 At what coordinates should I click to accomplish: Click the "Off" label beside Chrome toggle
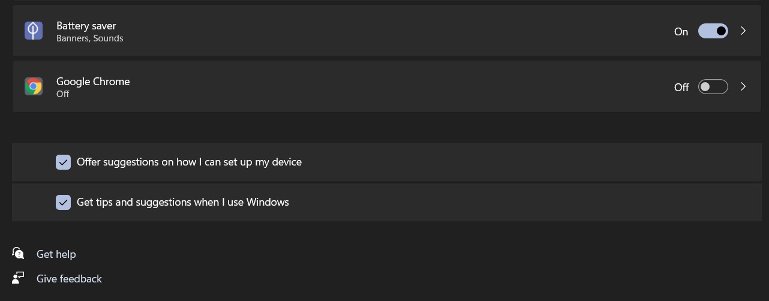tap(681, 88)
